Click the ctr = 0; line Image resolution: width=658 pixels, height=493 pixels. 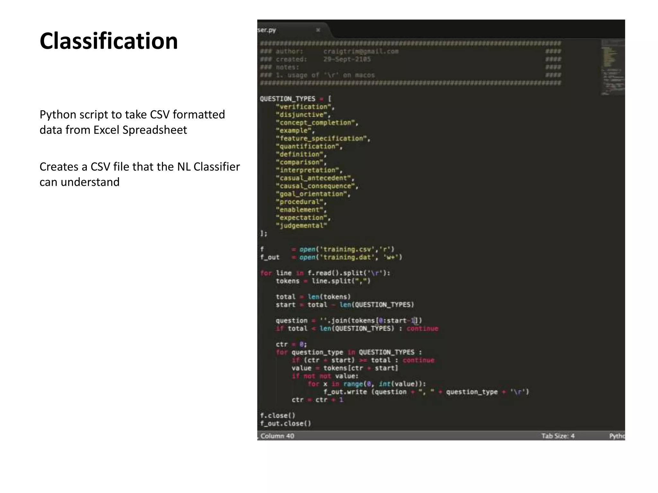pyautogui.click(x=291, y=344)
